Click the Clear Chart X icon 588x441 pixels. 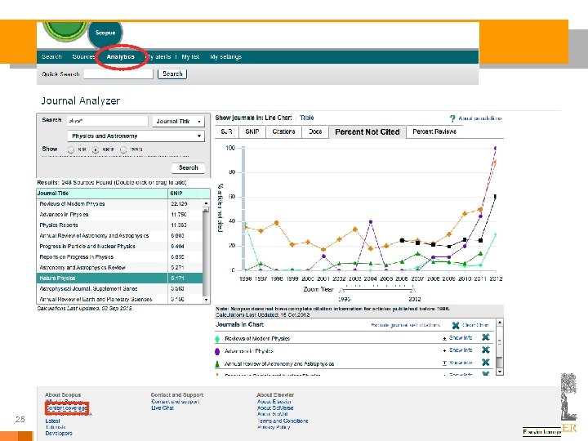pyautogui.click(x=456, y=325)
